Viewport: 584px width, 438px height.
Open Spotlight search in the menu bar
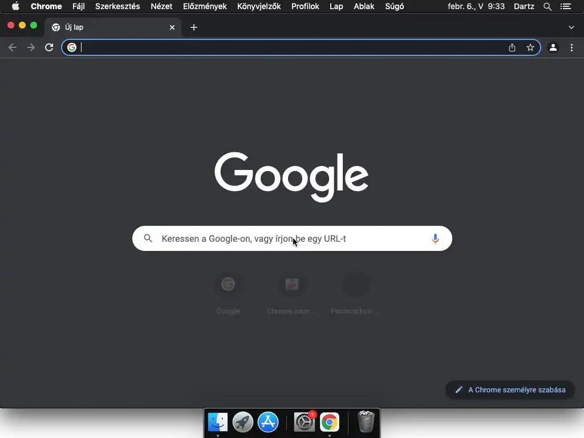click(x=547, y=6)
